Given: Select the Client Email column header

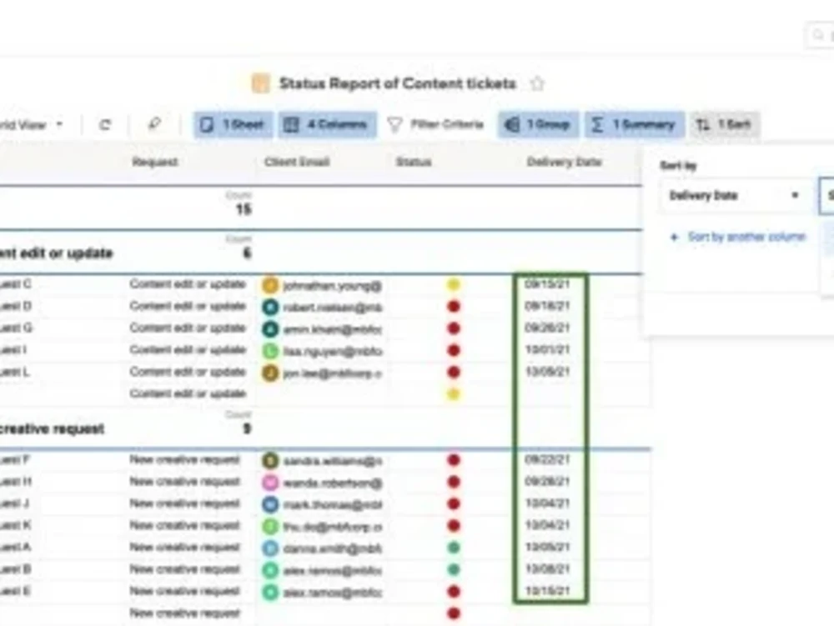Looking at the screenshot, I should (x=296, y=162).
